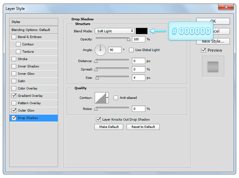
Task: Uncheck Layer Knocks Out Drop Shadow
Action: click(98, 119)
